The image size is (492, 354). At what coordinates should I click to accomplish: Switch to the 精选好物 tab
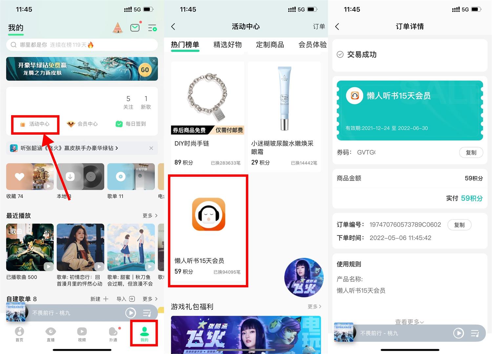pyautogui.click(x=227, y=45)
